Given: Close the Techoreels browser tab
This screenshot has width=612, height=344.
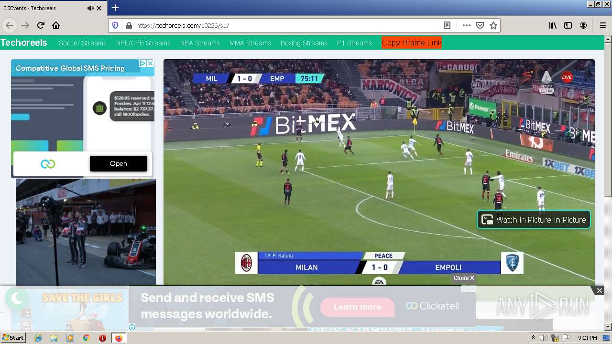Looking at the screenshot, I should click(99, 8).
